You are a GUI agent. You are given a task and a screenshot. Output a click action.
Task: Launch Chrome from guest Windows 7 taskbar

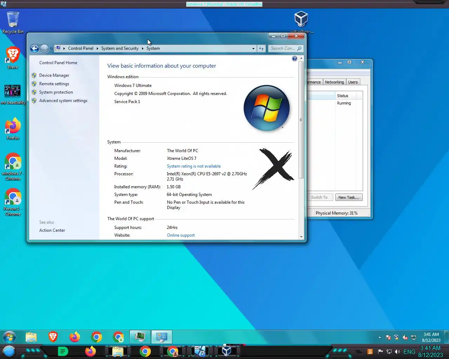pyautogui.click(x=96, y=337)
